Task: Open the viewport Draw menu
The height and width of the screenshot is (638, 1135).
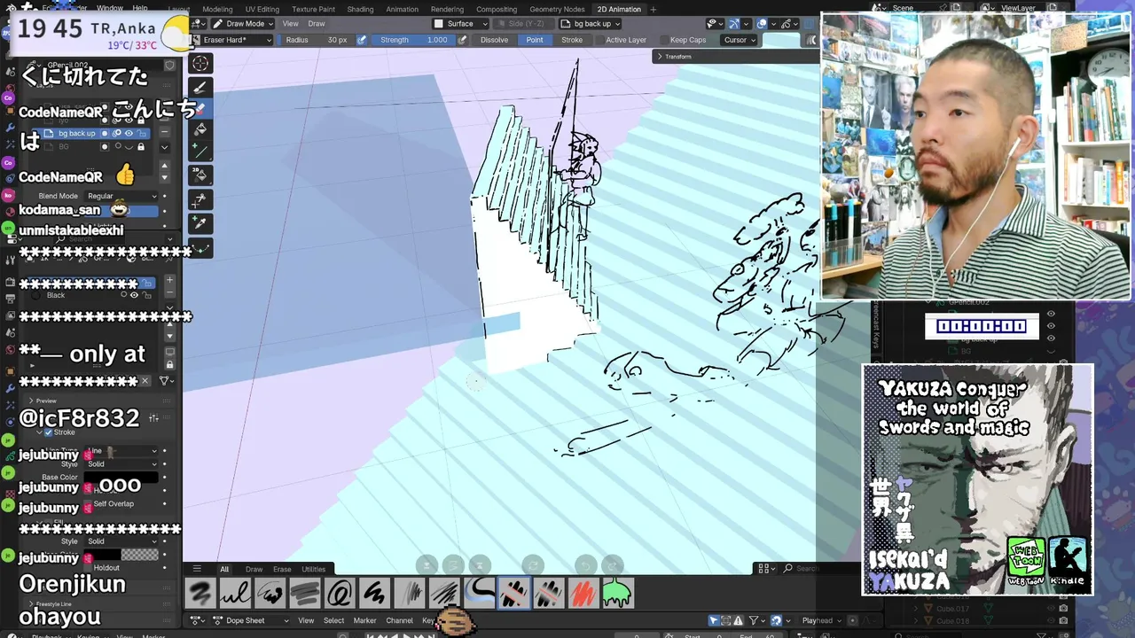Action: [317, 24]
